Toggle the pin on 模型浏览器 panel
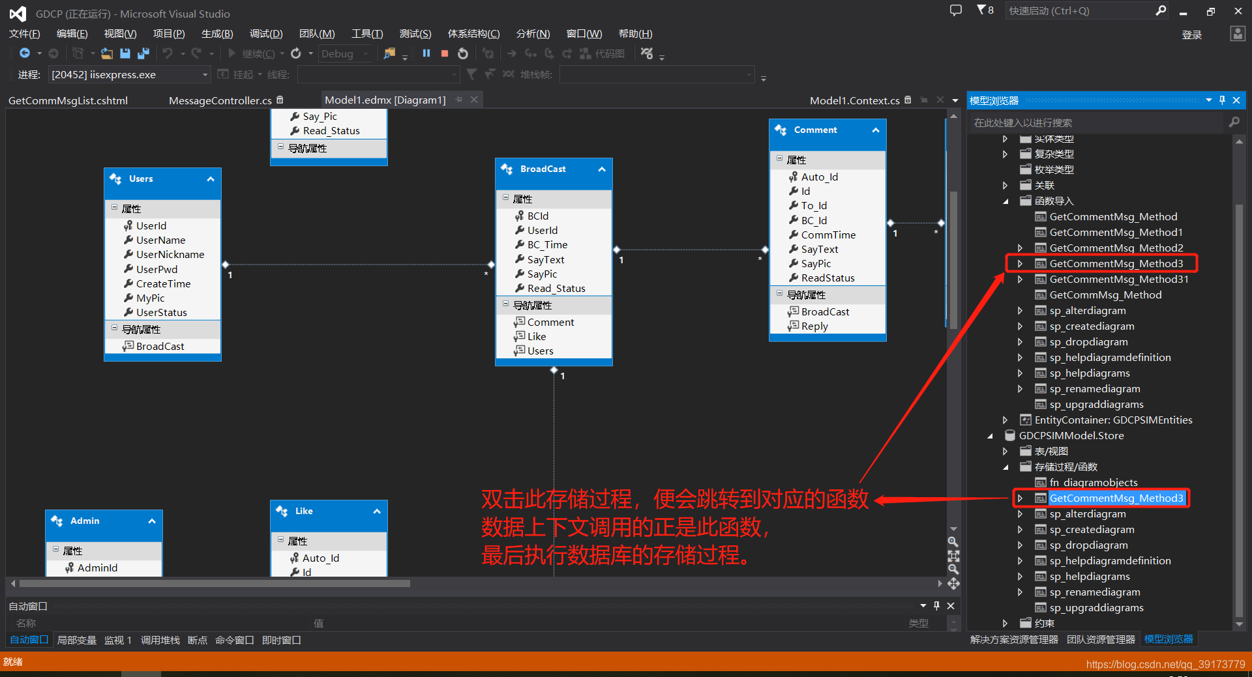Image resolution: width=1252 pixels, height=677 pixels. (1222, 100)
